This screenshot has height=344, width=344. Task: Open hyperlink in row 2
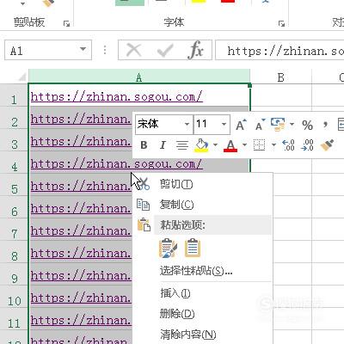81,120
